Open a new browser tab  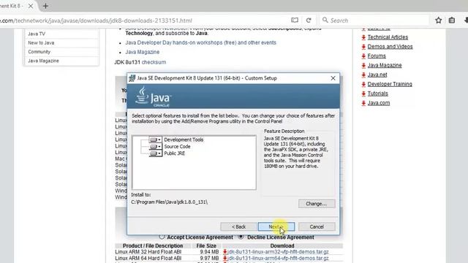click(45, 6)
